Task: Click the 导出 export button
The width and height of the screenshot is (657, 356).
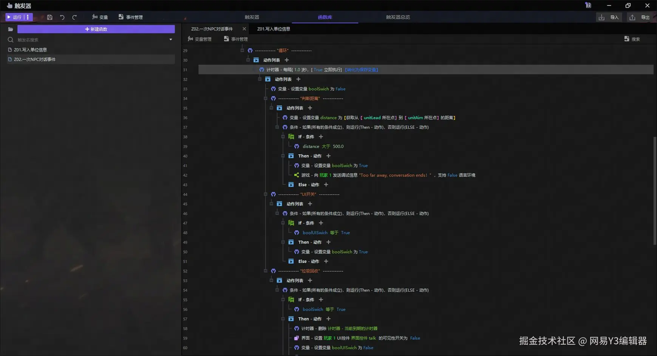Action: click(640, 17)
